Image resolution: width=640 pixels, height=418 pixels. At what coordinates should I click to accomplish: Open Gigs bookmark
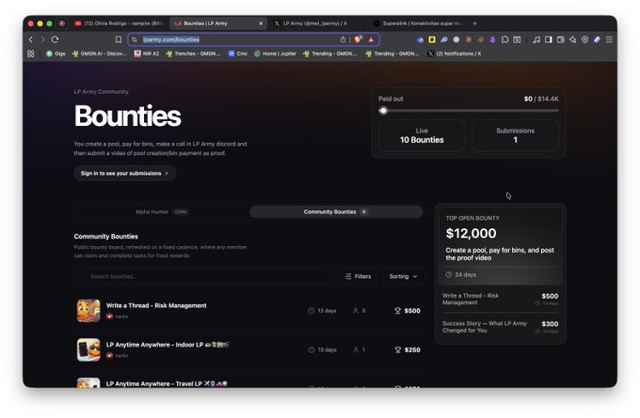[x=56, y=54]
